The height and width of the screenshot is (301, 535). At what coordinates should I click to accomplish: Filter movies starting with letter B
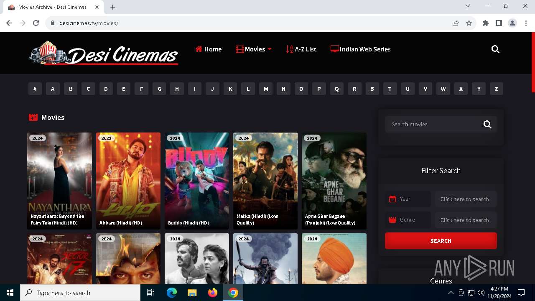tap(71, 89)
